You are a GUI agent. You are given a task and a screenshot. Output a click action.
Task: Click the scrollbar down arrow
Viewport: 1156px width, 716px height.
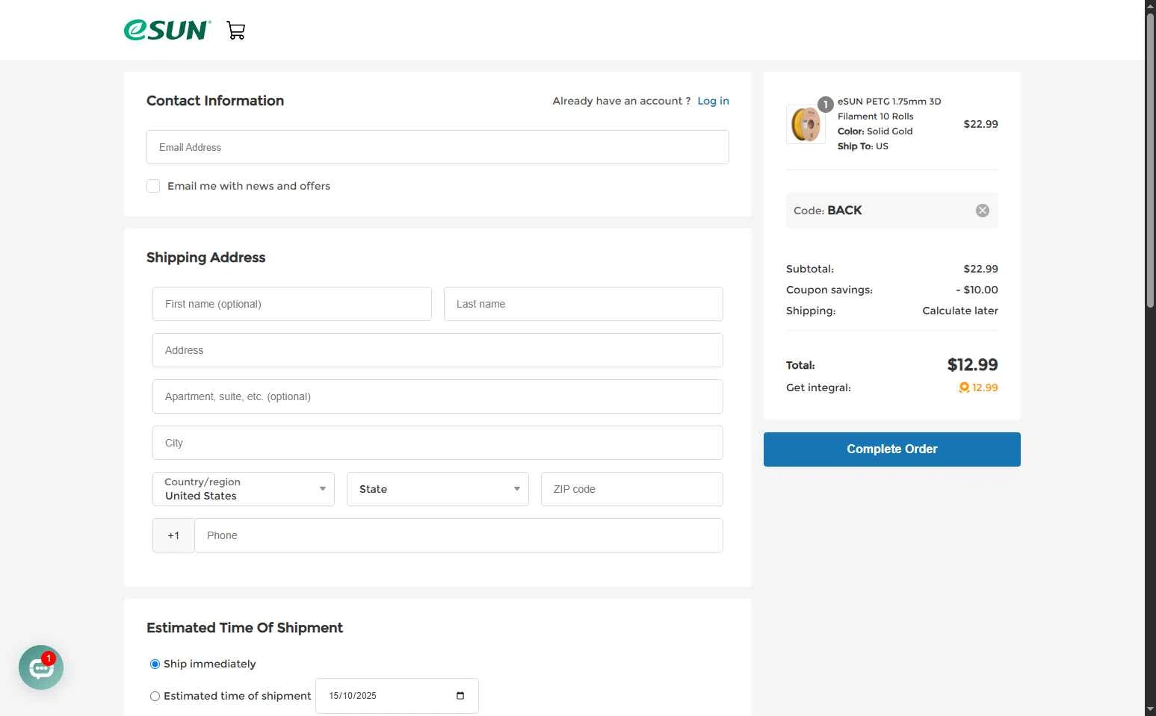[x=1151, y=709]
